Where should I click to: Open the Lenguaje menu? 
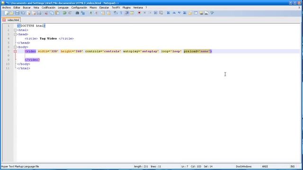click(x=63, y=8)
